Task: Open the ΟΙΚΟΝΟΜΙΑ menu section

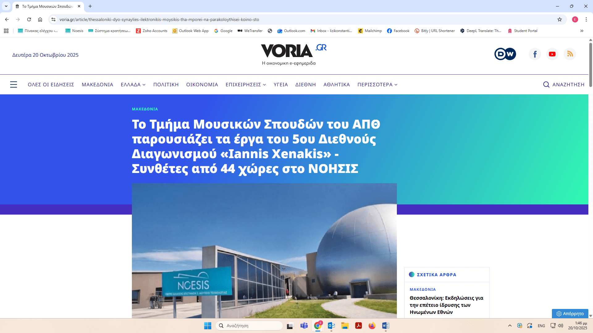Action: [x=202, y=84]
